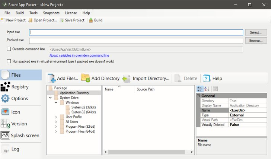Enable Run packed exe in virtual environment
This screenshot has height=159, width=271.
point(9,61)
